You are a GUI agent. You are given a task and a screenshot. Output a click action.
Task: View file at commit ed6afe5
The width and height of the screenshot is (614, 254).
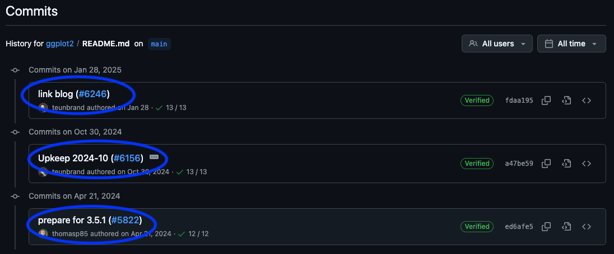[566, 227]
